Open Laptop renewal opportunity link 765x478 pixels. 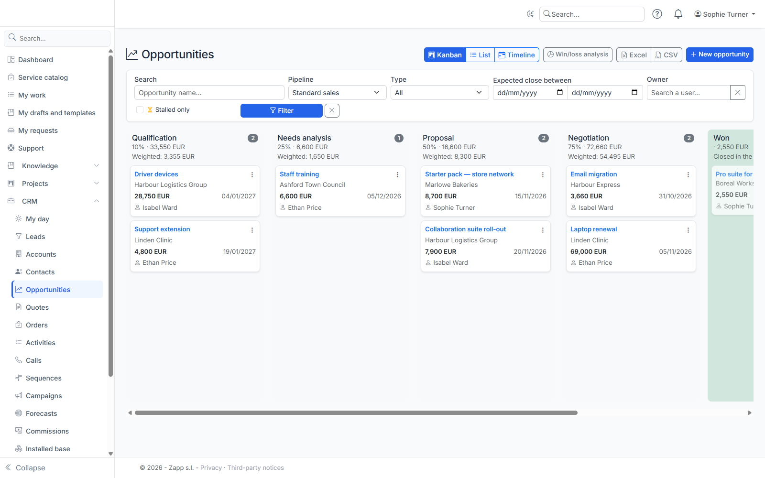(593, 229)
